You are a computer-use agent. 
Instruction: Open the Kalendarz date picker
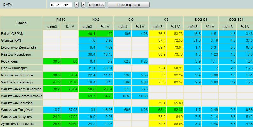coord(97,5)
